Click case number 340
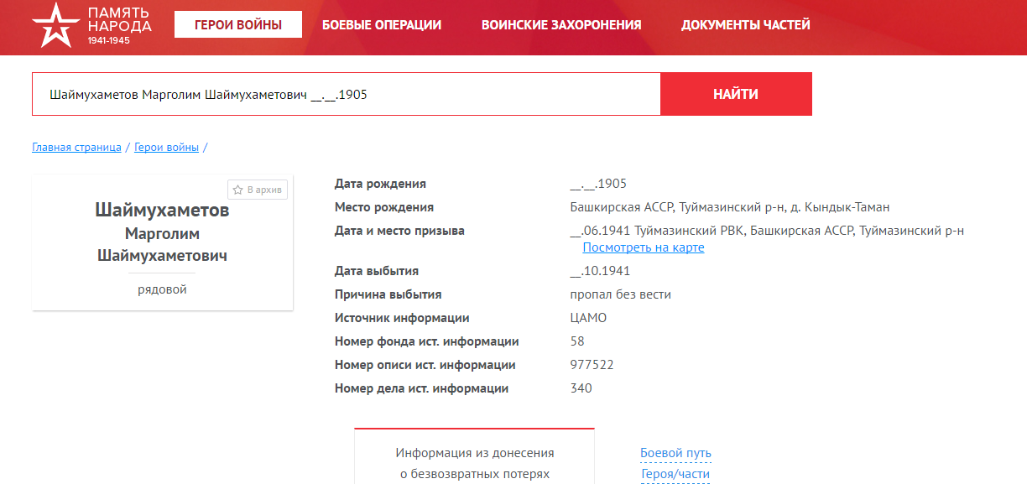This screenshot has width=1027, height=484. click(581, 388)
